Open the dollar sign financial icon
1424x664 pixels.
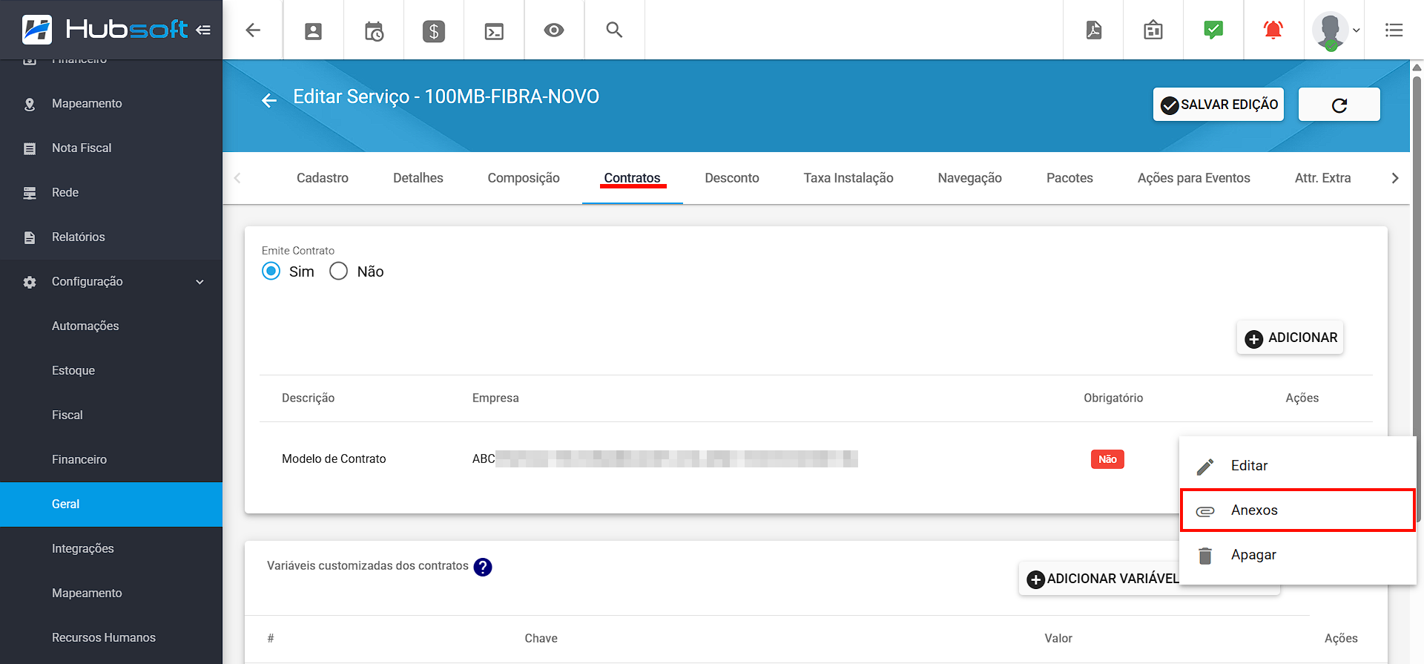(434, 31)
